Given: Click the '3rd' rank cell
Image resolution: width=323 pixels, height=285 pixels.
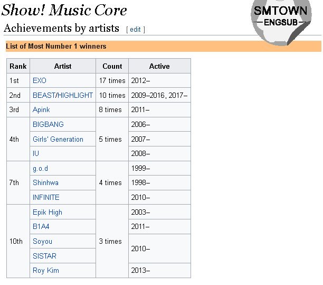Looking at the screenshot, I should click(18, 110).
